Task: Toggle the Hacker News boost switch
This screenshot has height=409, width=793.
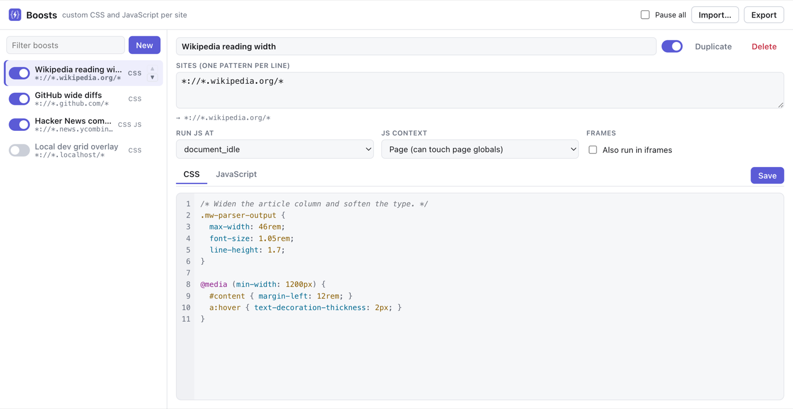Action: coord(19,125)
